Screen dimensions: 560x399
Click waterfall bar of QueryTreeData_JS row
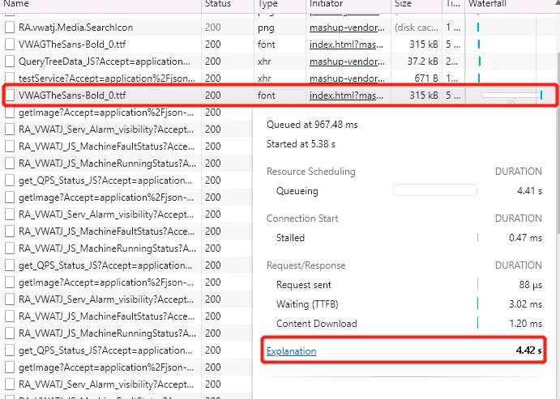(480, 62)
